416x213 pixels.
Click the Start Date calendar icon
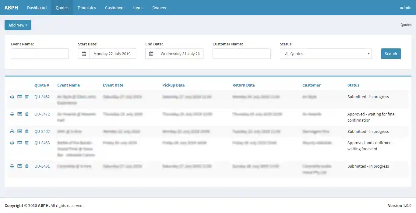pos(84,54)
